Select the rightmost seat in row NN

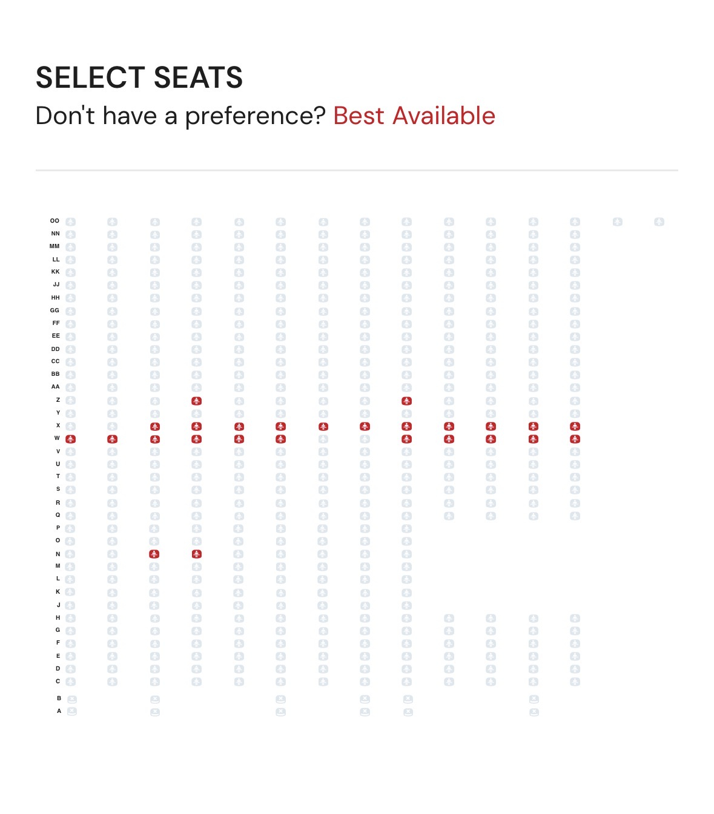point(575,234)
